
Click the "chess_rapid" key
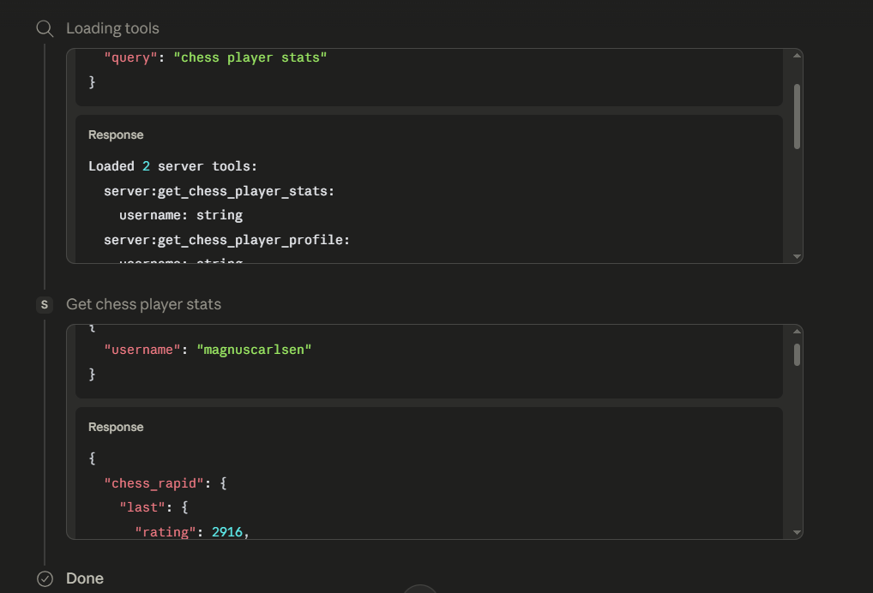coord(154,483)
